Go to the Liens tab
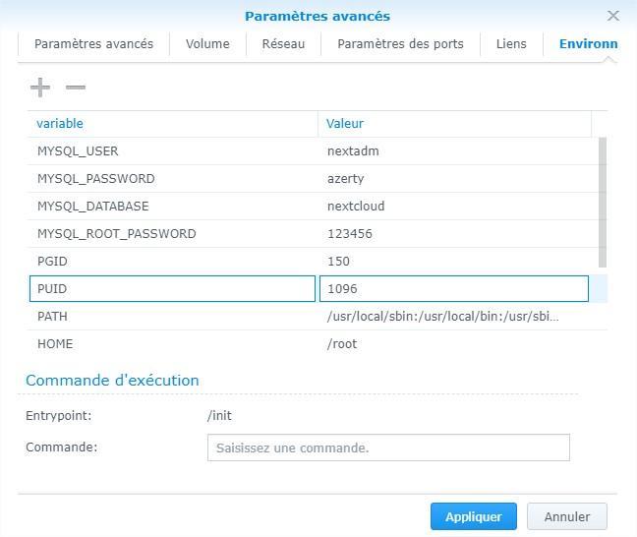 point(511,44)
